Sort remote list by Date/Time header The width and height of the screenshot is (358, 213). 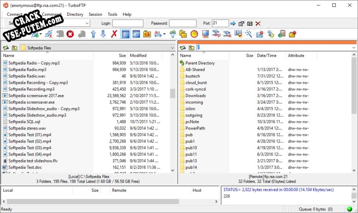270,55
